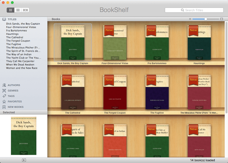The image size is (228, 163).
Task: Open the New Books section
Action: (x=16, y=107)
